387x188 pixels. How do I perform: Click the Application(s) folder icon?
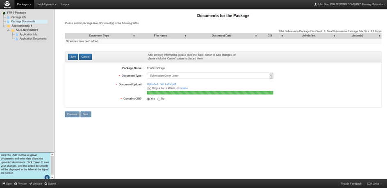click(x=8, y=26)
